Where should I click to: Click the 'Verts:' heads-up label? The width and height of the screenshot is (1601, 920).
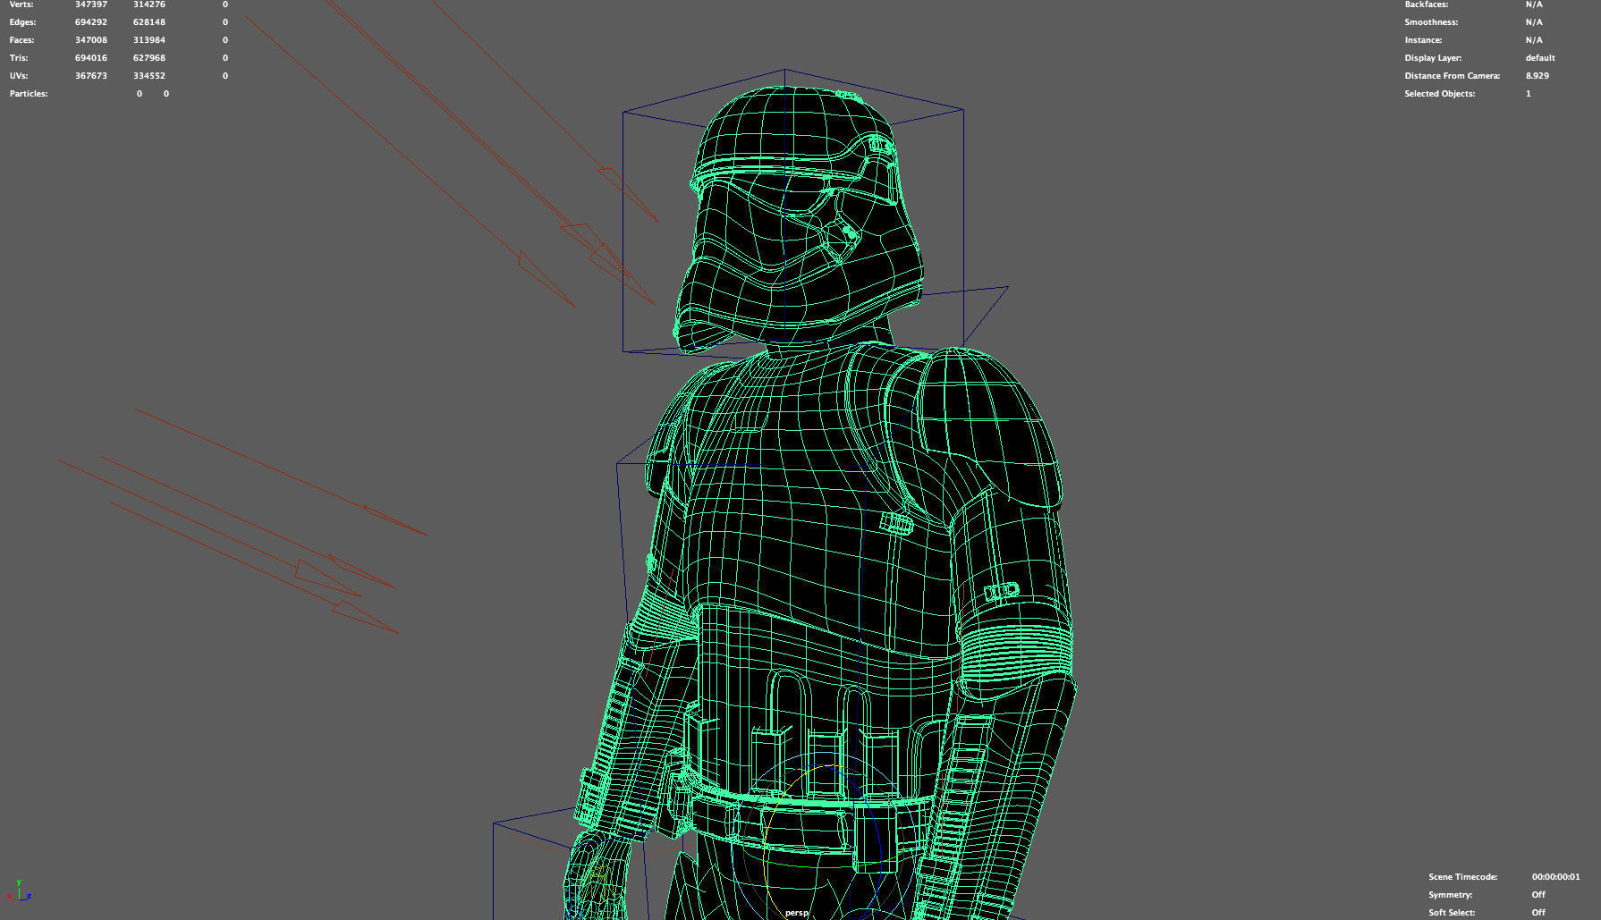click(21, 4)
